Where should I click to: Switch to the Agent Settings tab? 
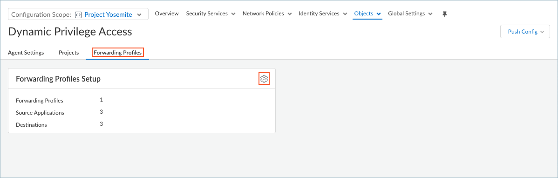tap(26, 53)
